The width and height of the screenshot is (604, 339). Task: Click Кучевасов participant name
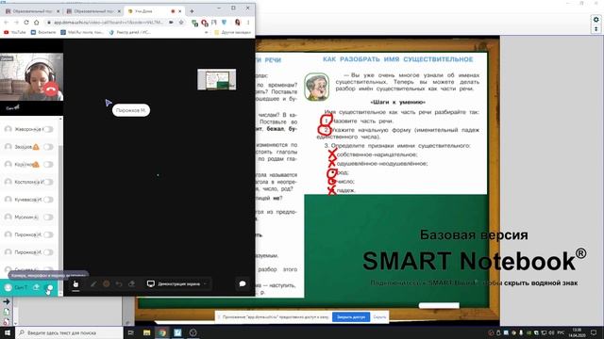[x=28, y=200]
